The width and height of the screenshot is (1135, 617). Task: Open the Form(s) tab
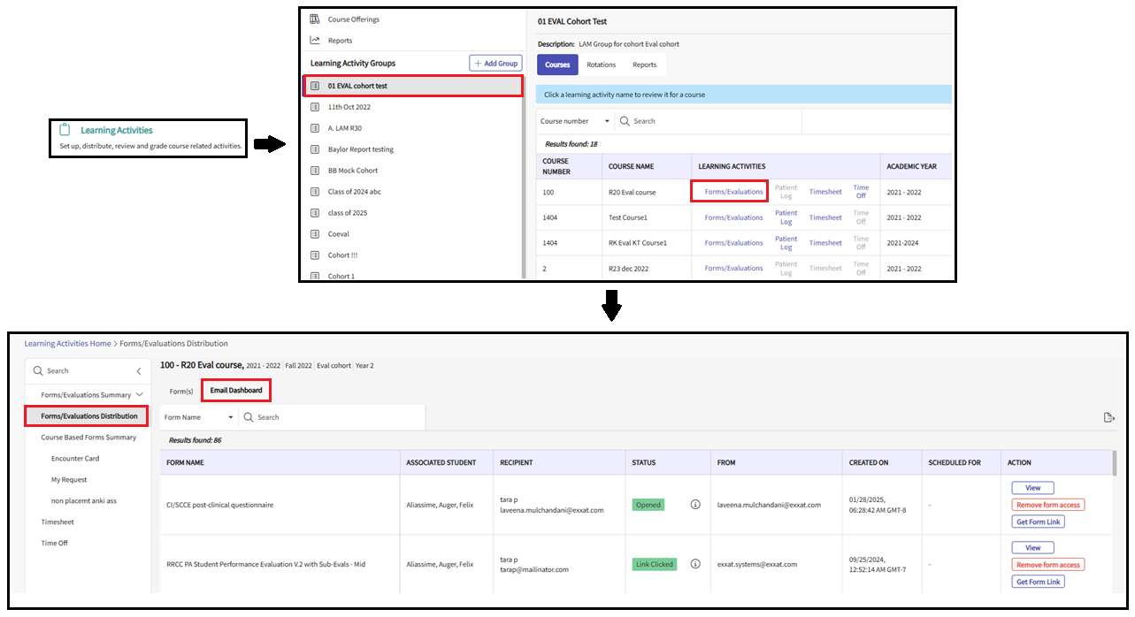181,391
